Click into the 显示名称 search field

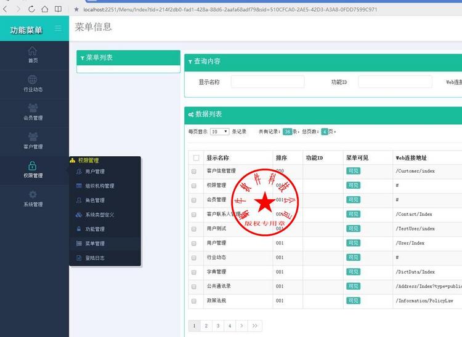(267, 82)
